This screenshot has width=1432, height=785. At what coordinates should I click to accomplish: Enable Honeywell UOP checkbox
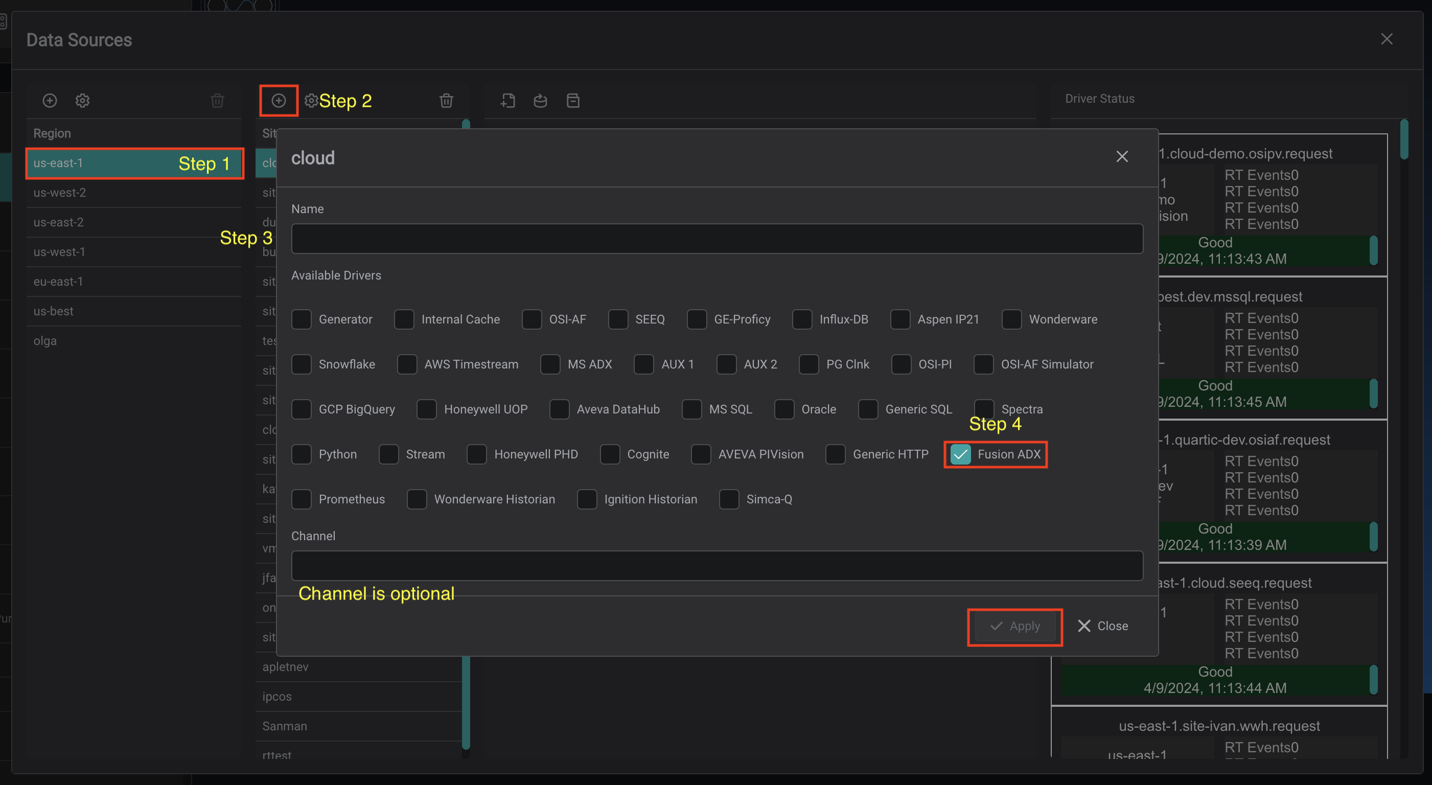(427, 410)
